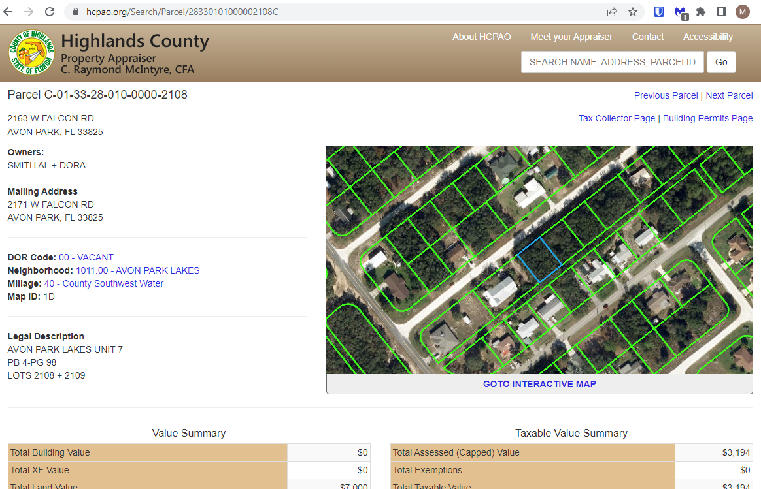Click the blue highlighted parcel on aerial map
The image size is (761, 489).
coord(540,259)
